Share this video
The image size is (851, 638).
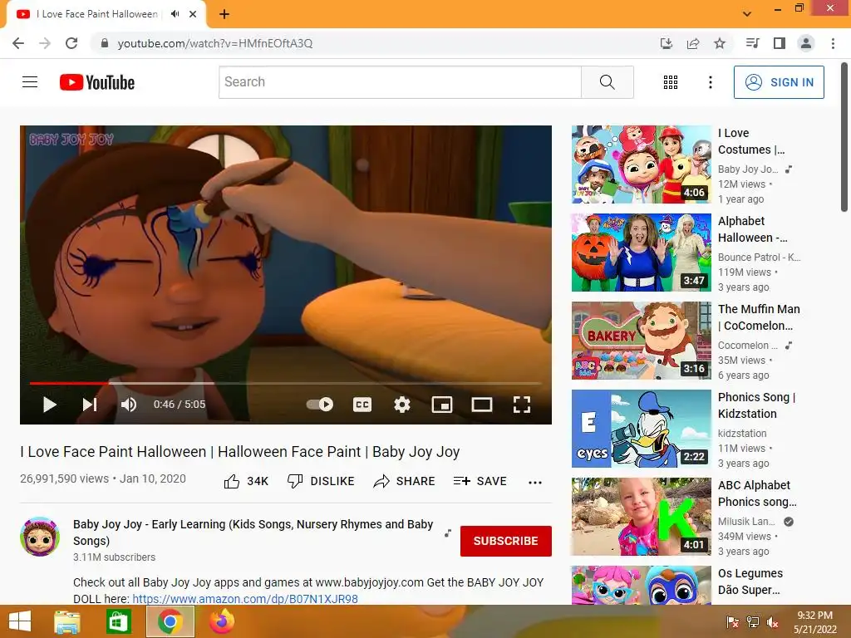tap(405, 481)
